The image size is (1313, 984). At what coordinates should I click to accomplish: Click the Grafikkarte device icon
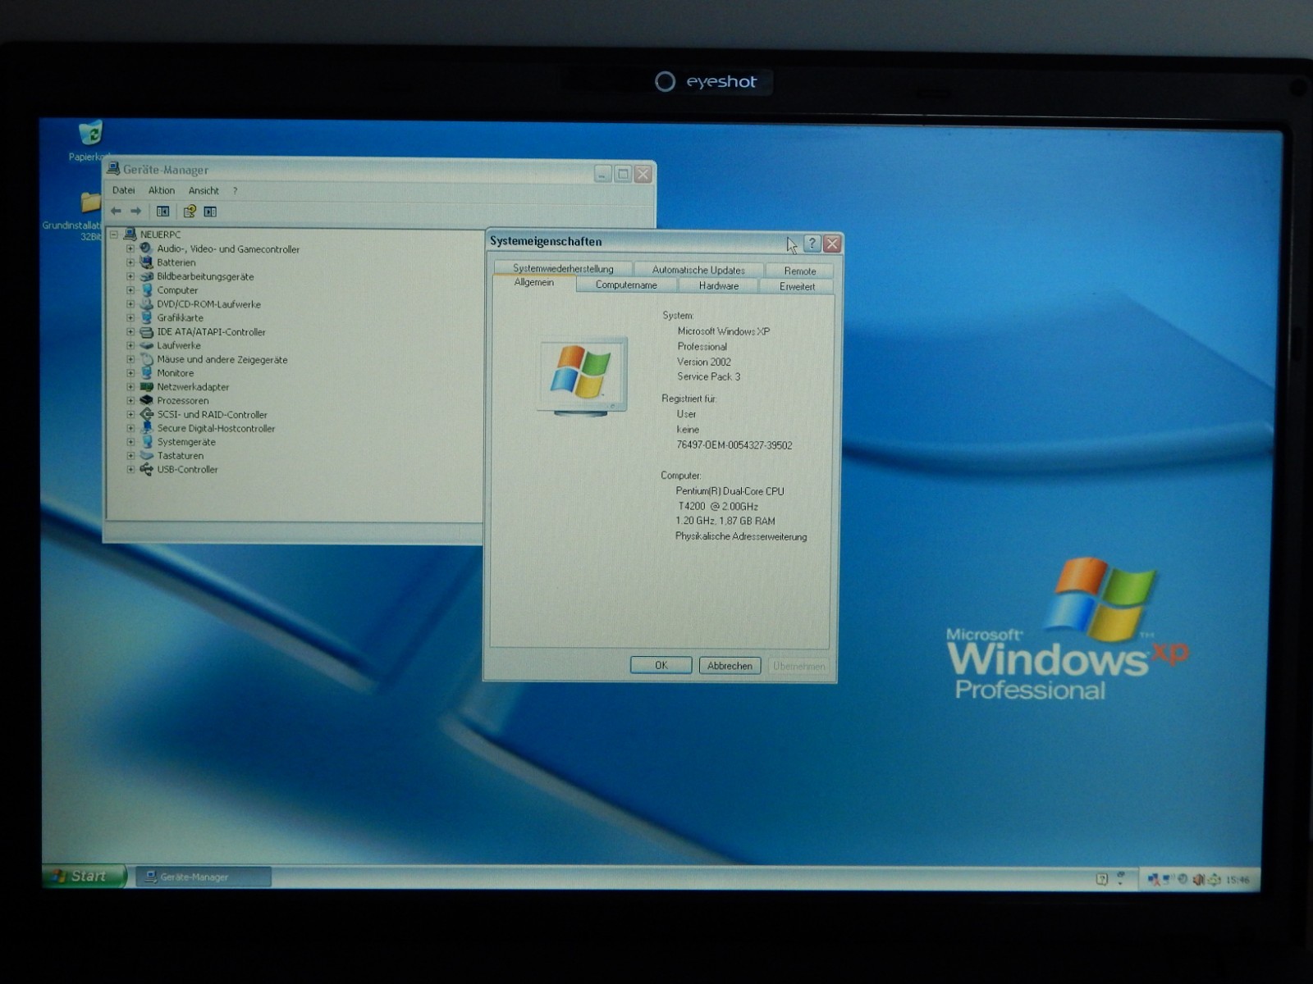147,318
